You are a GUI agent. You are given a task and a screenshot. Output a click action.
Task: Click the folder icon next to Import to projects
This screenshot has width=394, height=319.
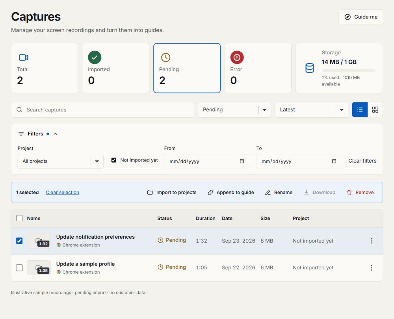[x=150, y=193]
